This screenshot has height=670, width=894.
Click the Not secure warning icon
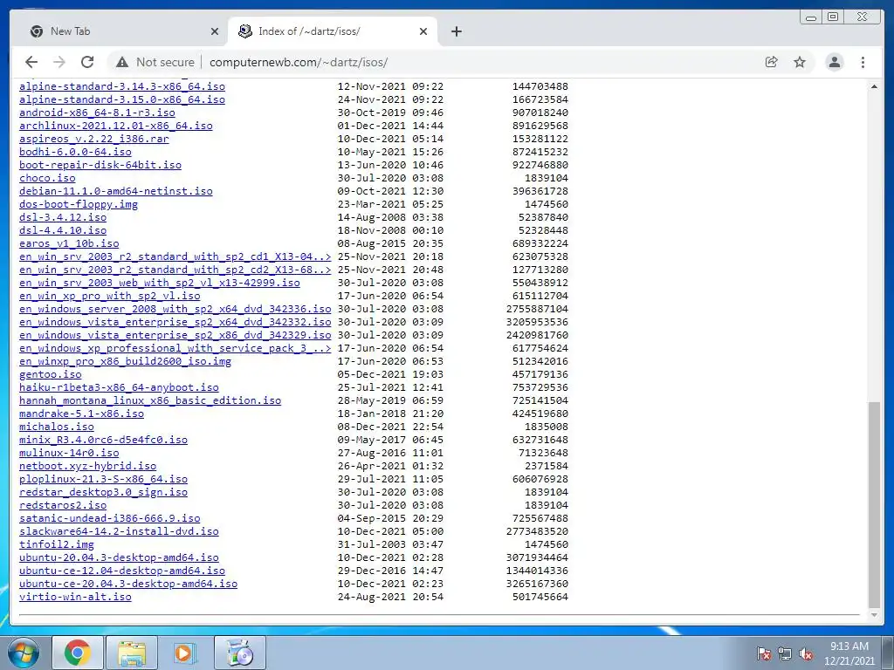pos(122,62)
